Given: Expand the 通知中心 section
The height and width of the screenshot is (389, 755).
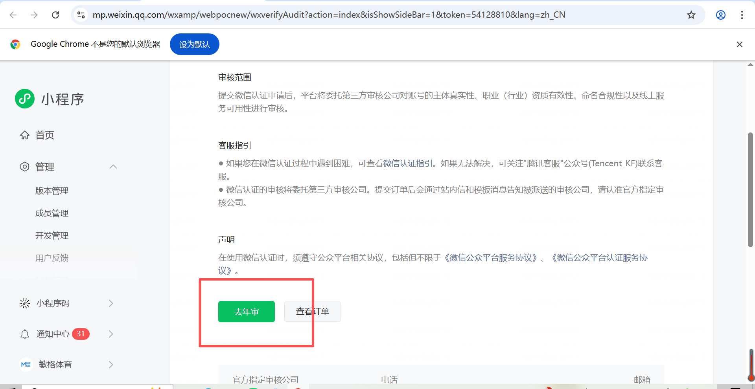Looking at the screenshot, I should pos(111,334).
